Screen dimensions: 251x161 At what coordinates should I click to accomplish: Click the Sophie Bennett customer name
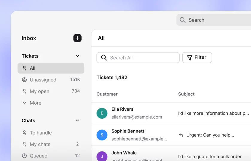(x=128, y=131)
